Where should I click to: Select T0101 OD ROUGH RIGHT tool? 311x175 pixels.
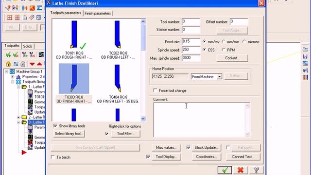coord(74,40)
